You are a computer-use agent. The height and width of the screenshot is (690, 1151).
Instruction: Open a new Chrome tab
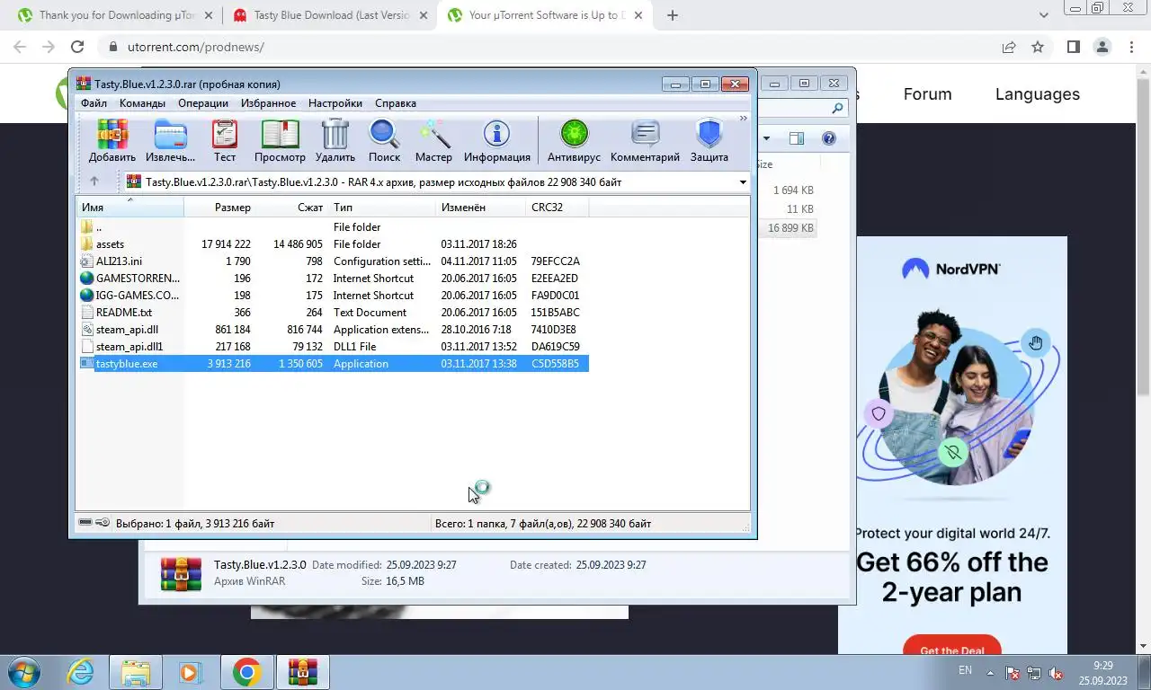[x=673, y=15]
